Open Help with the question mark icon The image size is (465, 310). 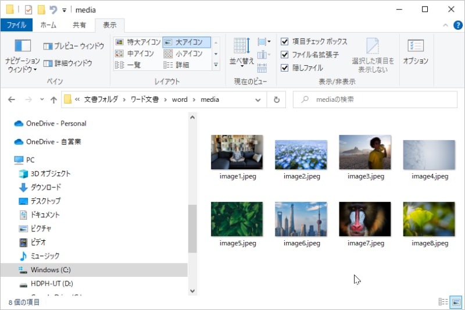(458, 25)
